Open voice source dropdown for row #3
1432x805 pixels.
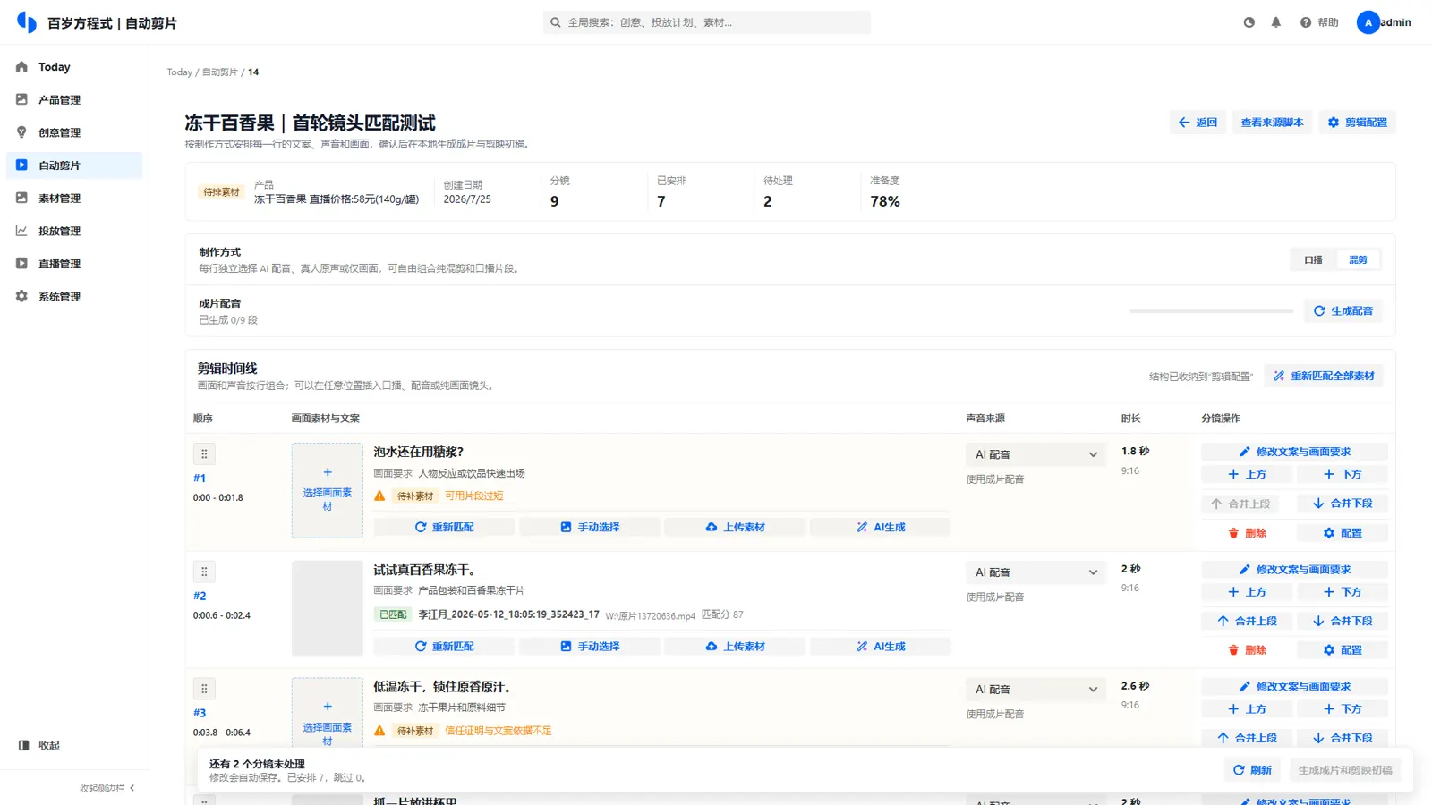[x=1036, y=690]
